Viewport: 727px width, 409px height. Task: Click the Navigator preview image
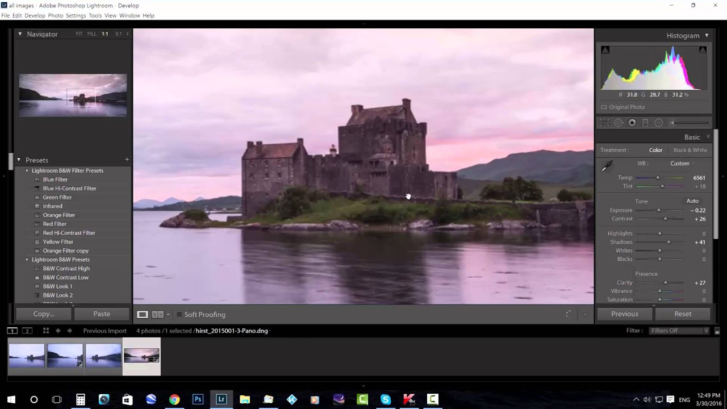(73, 95)
